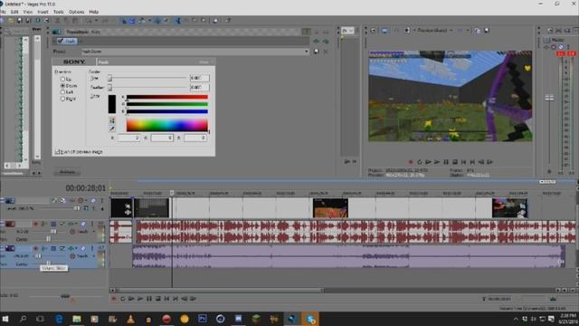This screenshot has height=326, width=579.
Task: Click the black border color swatch
Action: click(x=112, y=104)
